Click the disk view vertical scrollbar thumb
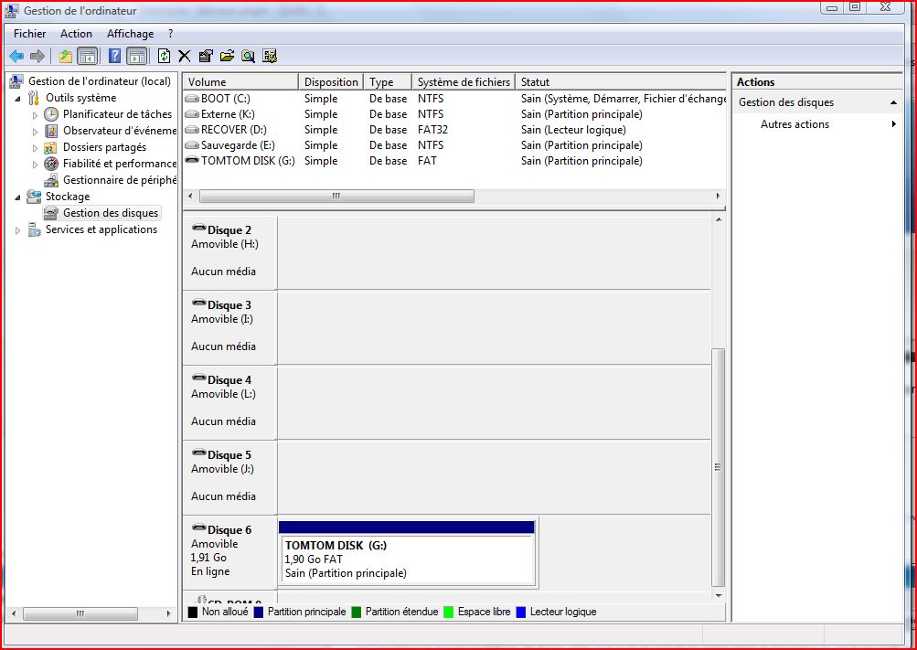917x650 pixels. coord(719,468)
